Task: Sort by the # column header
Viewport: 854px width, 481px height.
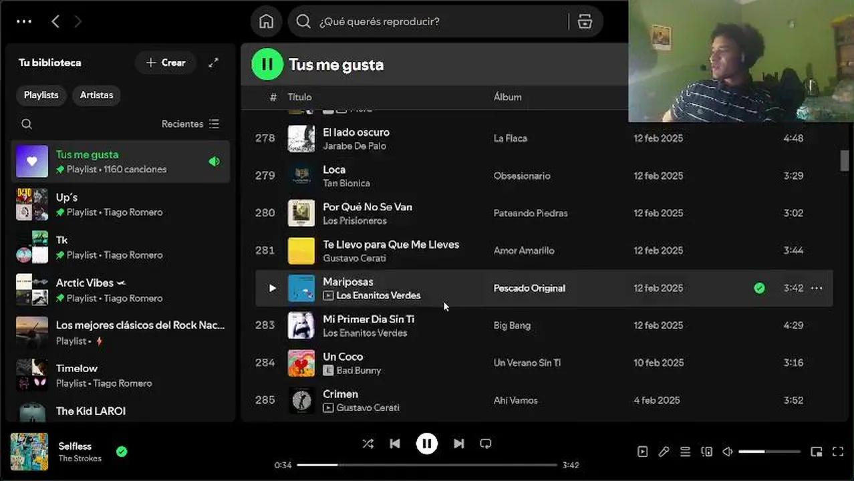Action: [273, 97]
